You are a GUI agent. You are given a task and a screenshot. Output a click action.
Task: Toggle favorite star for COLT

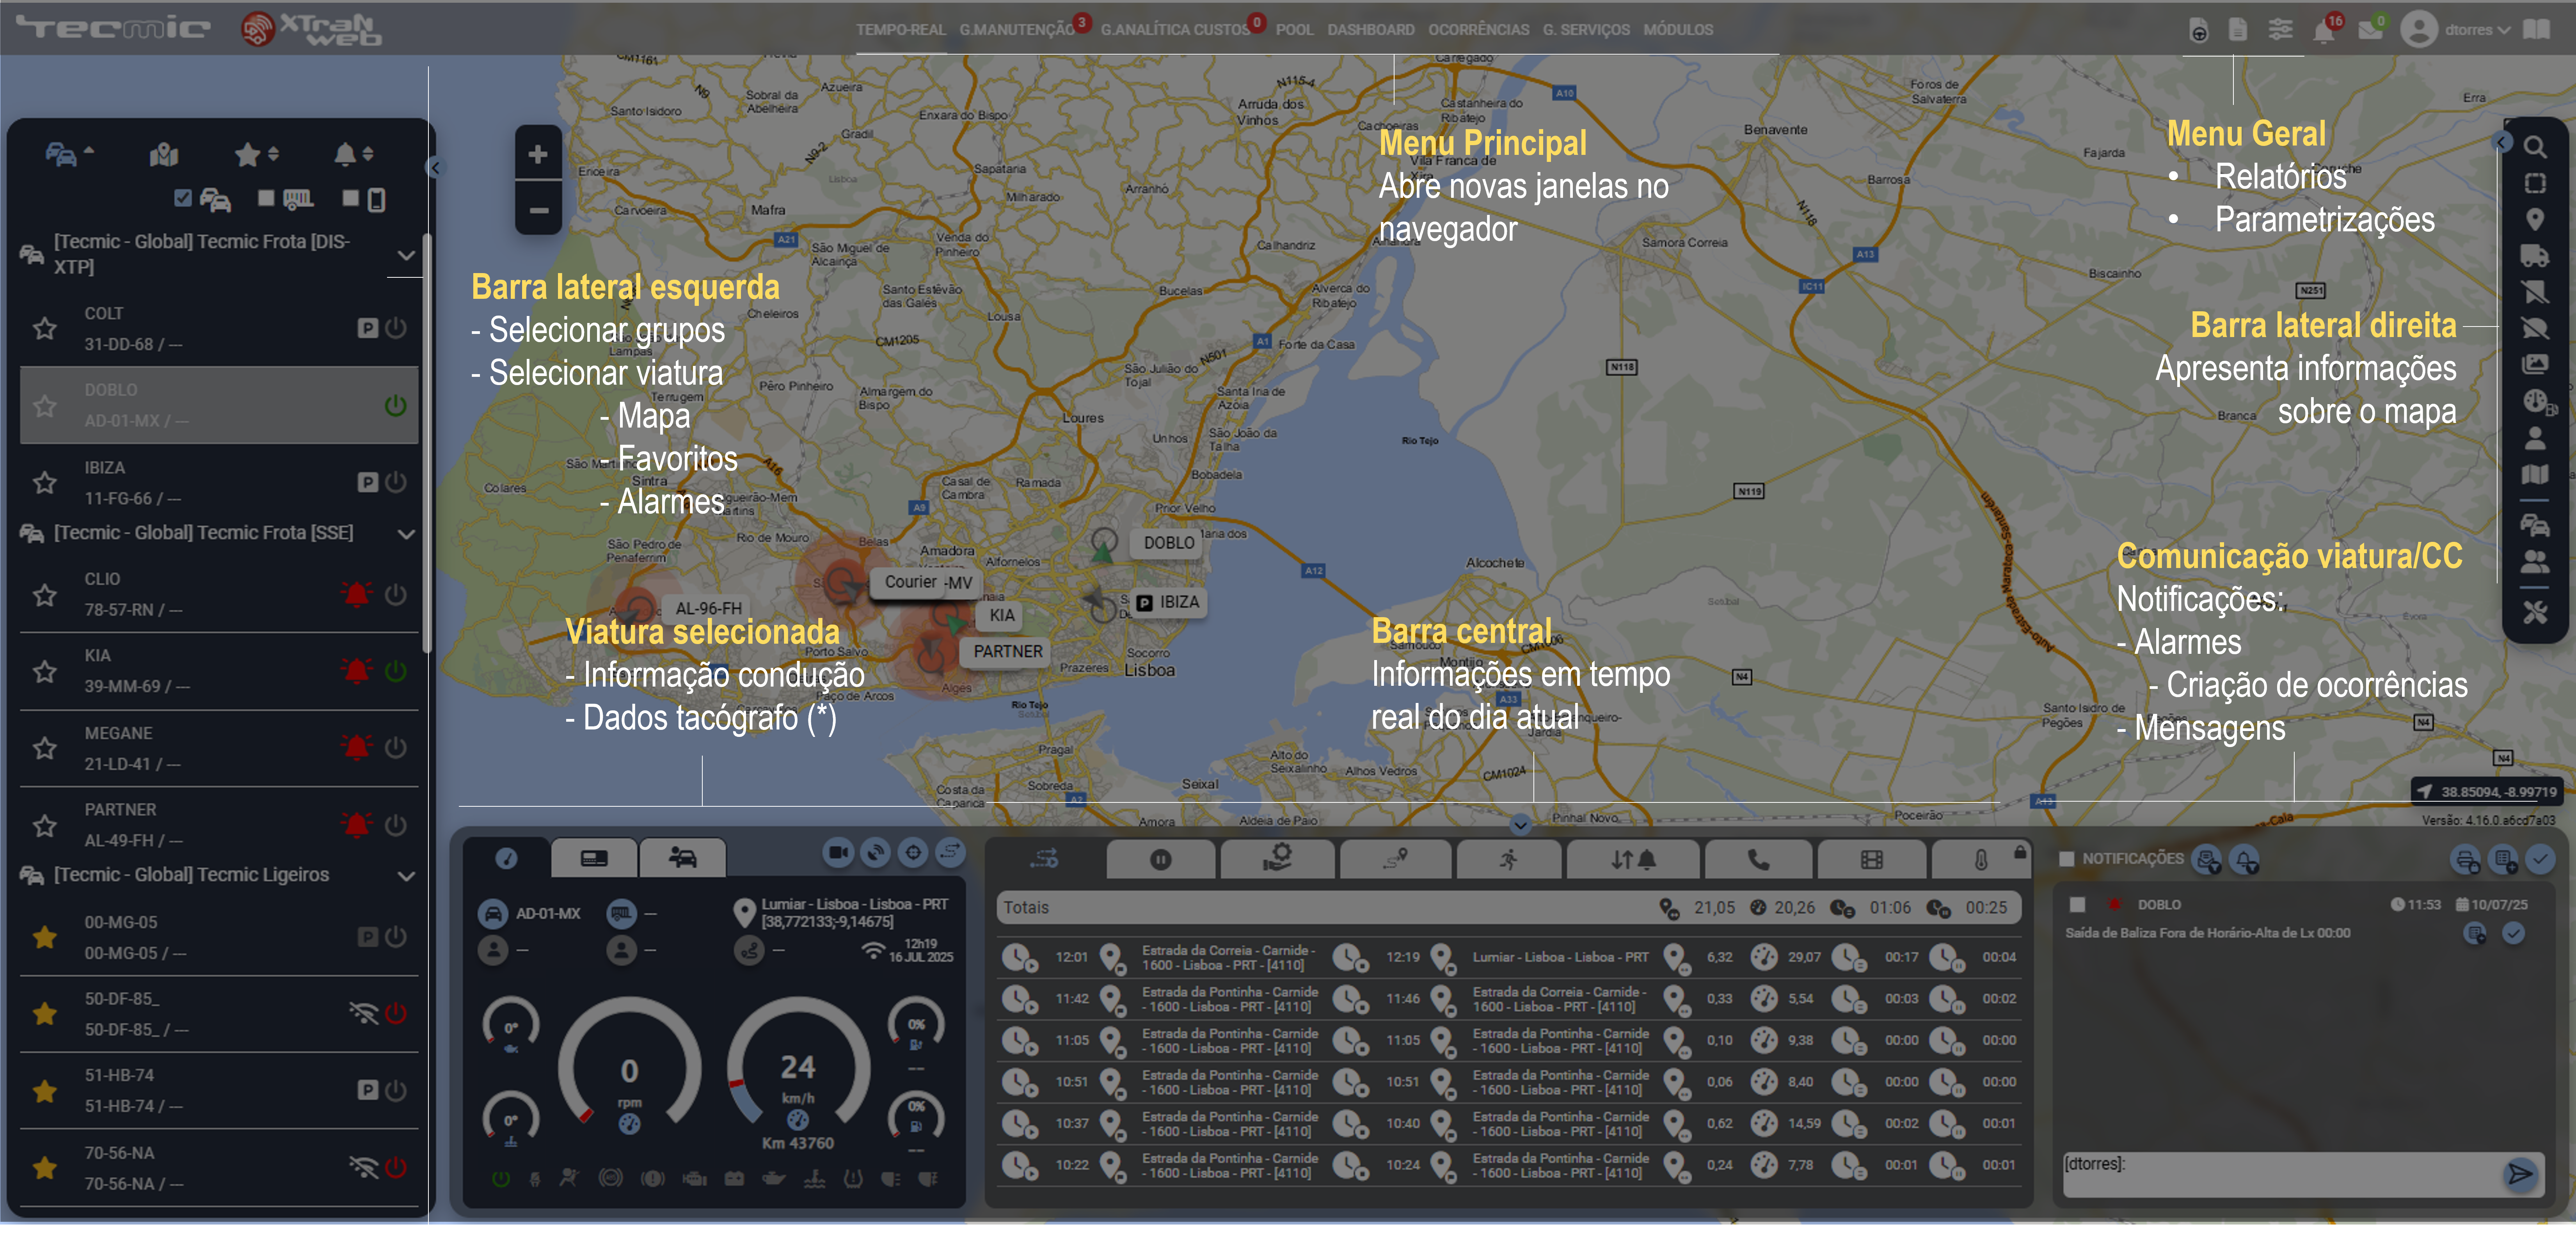[44, 328]
